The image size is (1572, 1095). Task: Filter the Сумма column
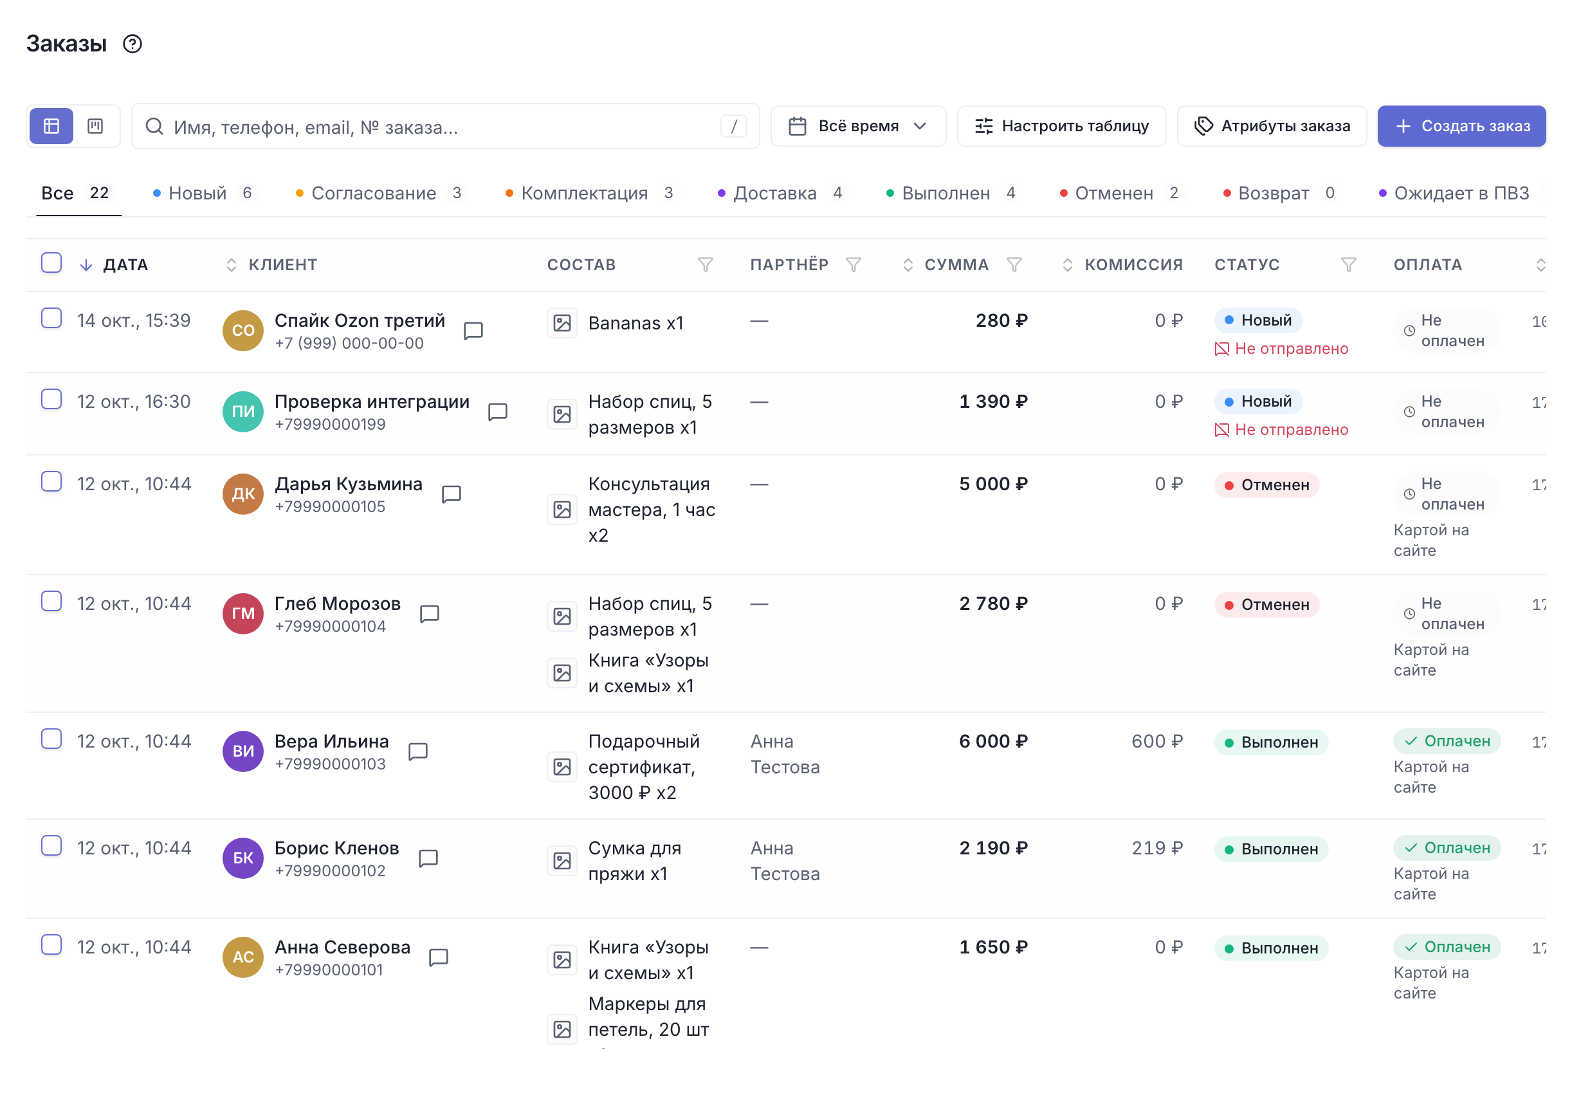[1014, 265]
